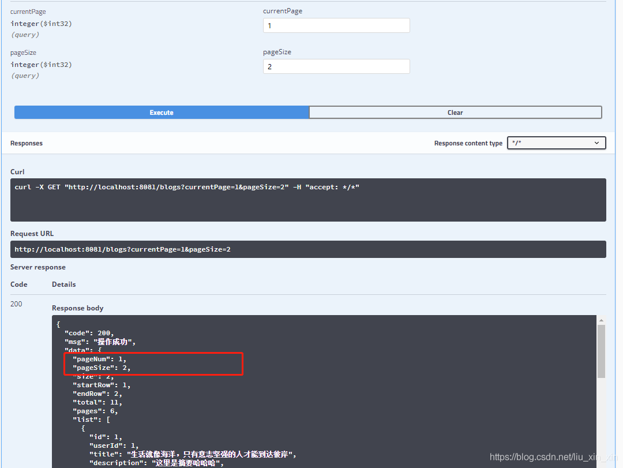623x468 pixels.
Task: Click the scroll-up arrow of response body
Action: click(x=601, y=320)
